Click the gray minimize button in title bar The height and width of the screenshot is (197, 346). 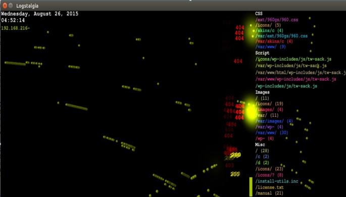point(11,6)
